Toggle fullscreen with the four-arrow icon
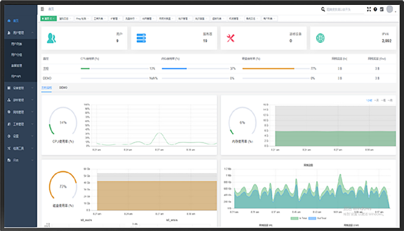The image size is (404, 231). [369, 9]
